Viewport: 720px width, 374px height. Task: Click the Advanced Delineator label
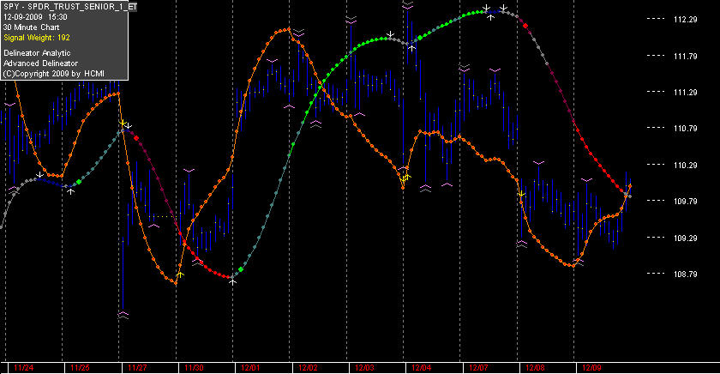click(x=40, y=63)
